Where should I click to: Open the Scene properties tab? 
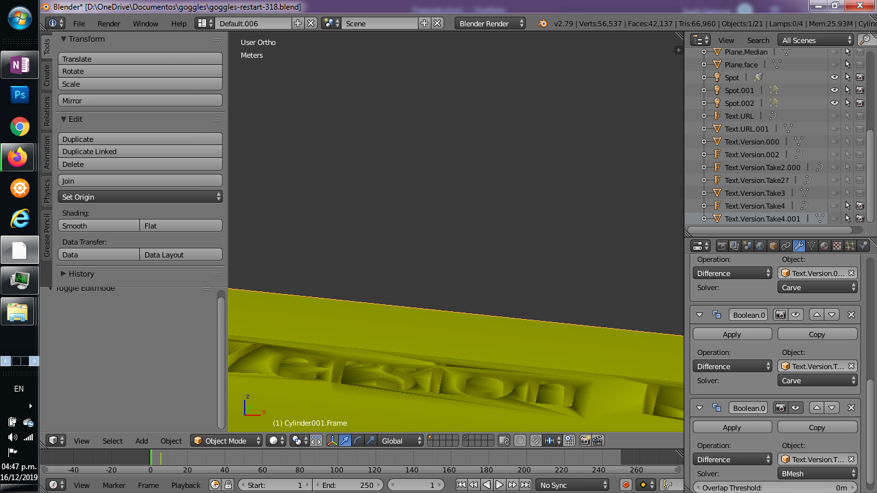click(748, 246)
